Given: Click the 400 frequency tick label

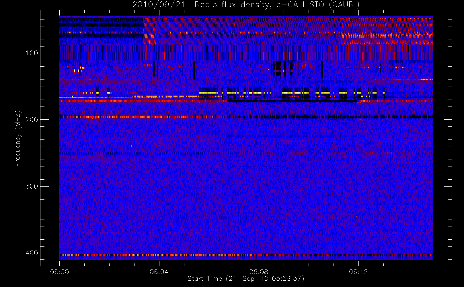Looking at the screenshot, I should (x=32, y=253).
